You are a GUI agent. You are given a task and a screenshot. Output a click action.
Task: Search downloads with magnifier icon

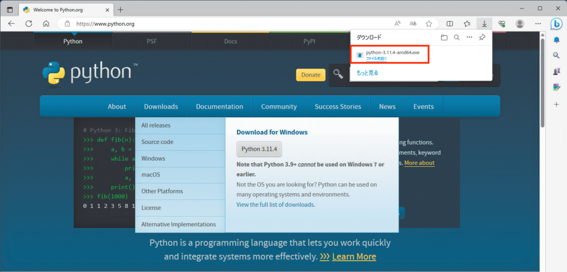coord(457,37)
